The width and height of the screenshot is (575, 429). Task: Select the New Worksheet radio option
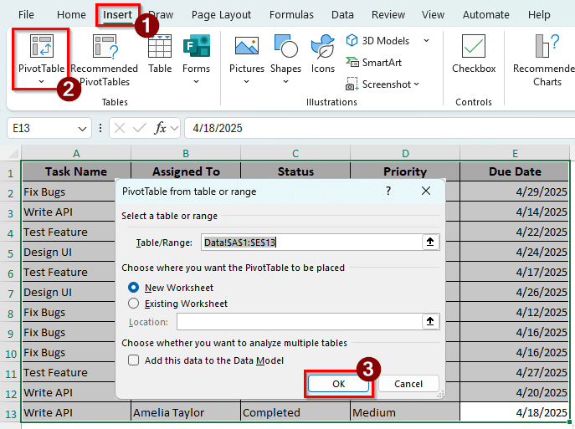[x=134, y=287]
